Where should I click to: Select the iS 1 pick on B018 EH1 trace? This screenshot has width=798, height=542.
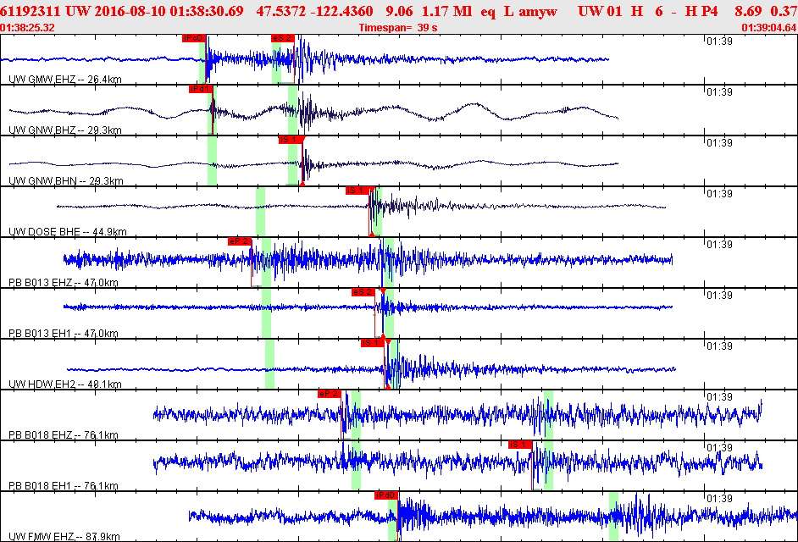pyautogui.click(x=520, y=445)
